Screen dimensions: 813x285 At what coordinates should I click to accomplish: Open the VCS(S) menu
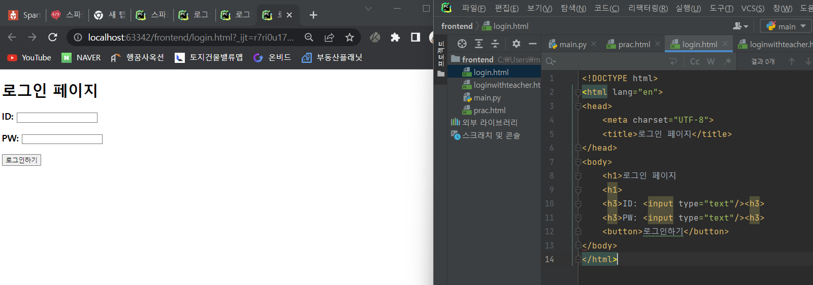(x=753, y=8)
